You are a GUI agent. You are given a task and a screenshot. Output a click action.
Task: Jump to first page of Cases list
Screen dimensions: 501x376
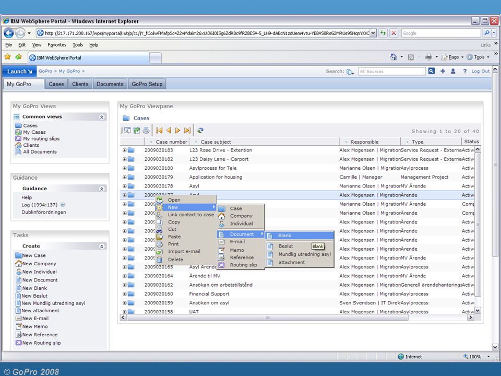159,130
